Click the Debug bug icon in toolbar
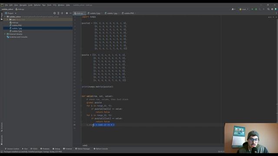The width and height of the screenshot is (278, 156). (256, 9)
